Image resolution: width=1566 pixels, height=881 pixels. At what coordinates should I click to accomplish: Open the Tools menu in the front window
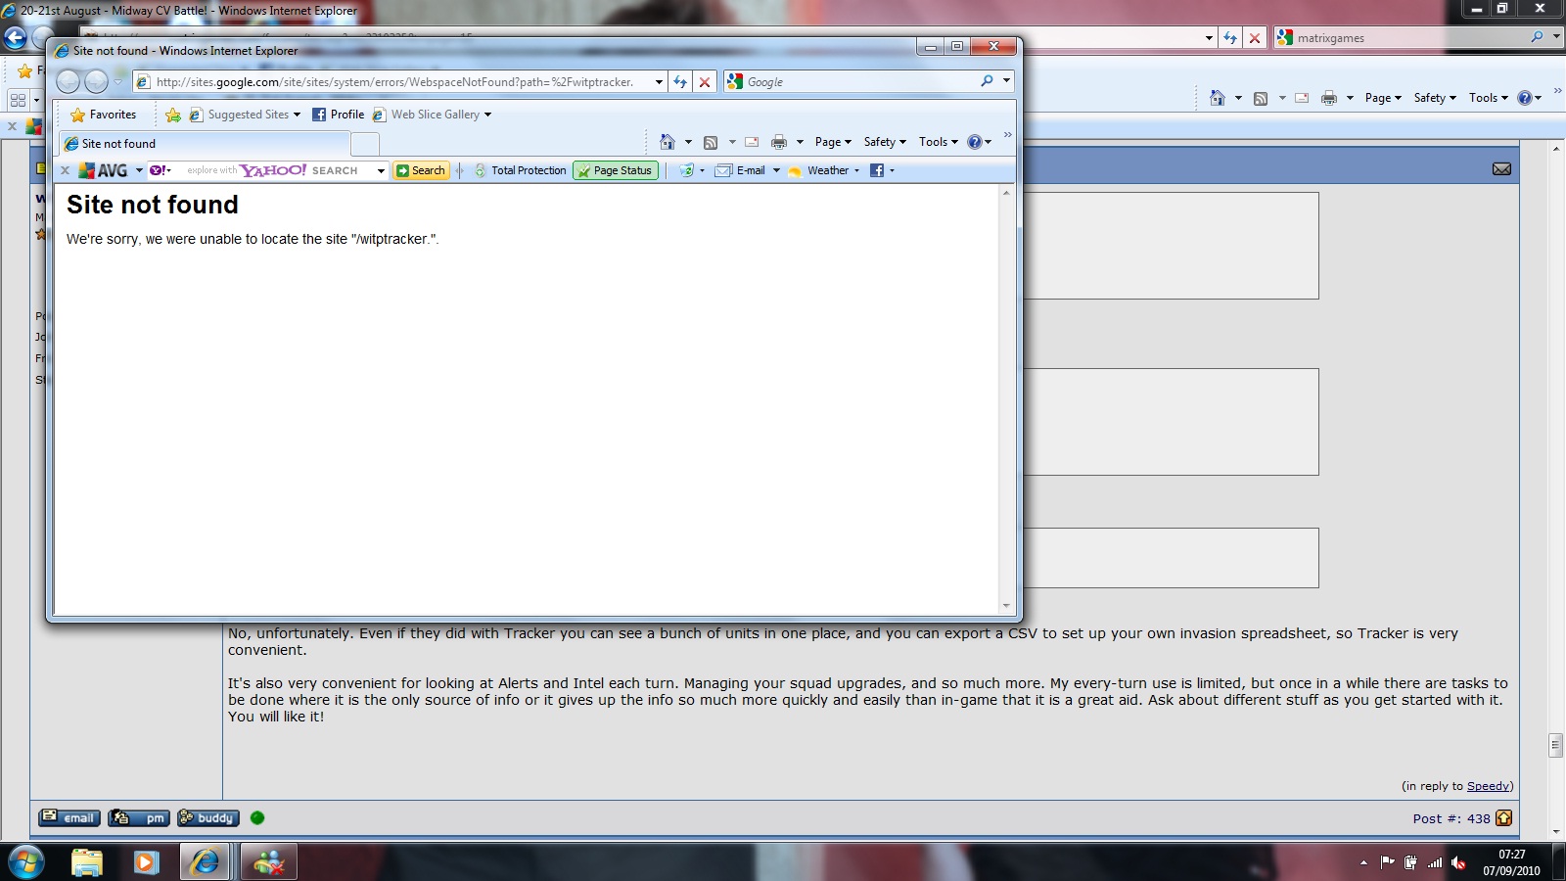coord(938,142)
